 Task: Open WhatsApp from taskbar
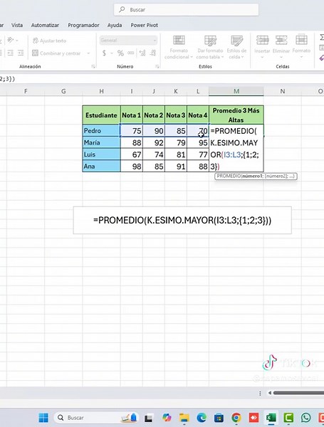[306, 418]
